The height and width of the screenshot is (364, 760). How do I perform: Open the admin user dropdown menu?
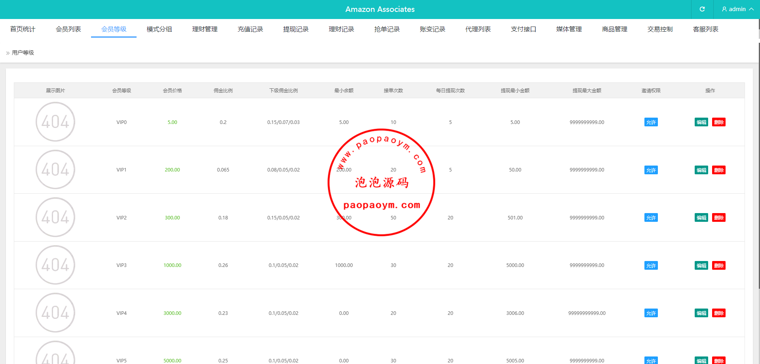(x=738, y=9)
